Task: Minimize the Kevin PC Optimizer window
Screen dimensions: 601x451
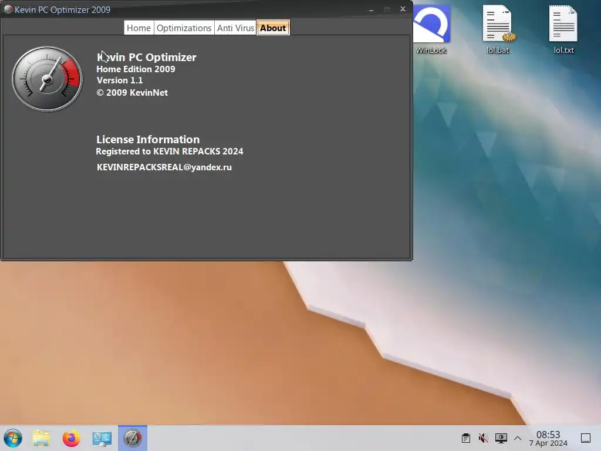Action: point(371,9)
